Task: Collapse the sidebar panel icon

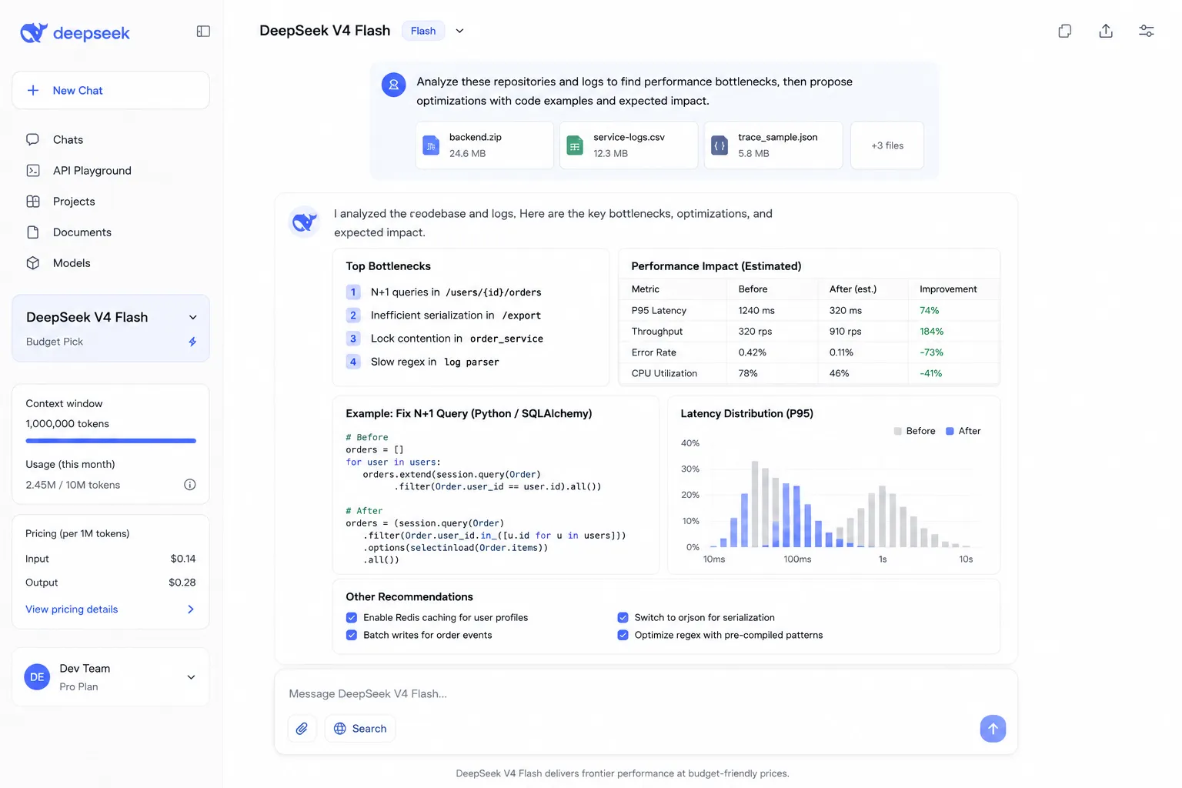Action: (x=203, y=32)
